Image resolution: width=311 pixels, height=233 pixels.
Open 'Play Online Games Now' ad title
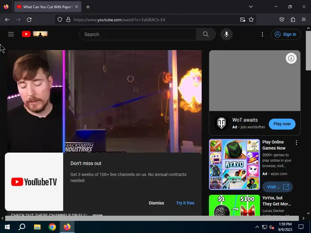(274, 145)
